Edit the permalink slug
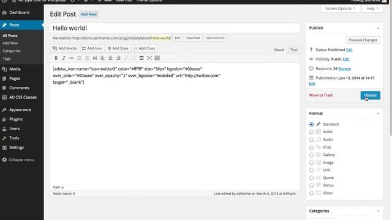Screen dimensions: 392x220 (x=178, y=38)
